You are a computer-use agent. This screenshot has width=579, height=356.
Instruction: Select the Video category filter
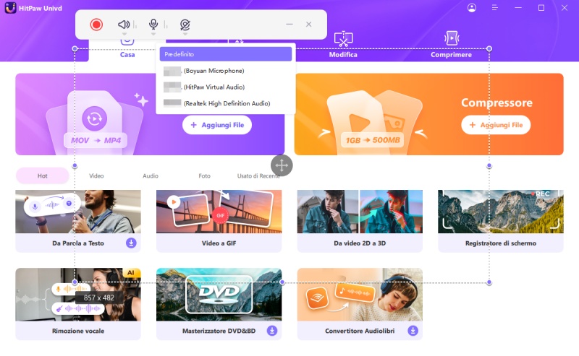click(96, 175)
